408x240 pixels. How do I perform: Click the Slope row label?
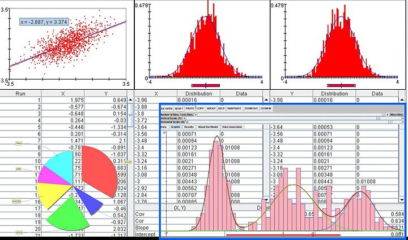[142, 228]
